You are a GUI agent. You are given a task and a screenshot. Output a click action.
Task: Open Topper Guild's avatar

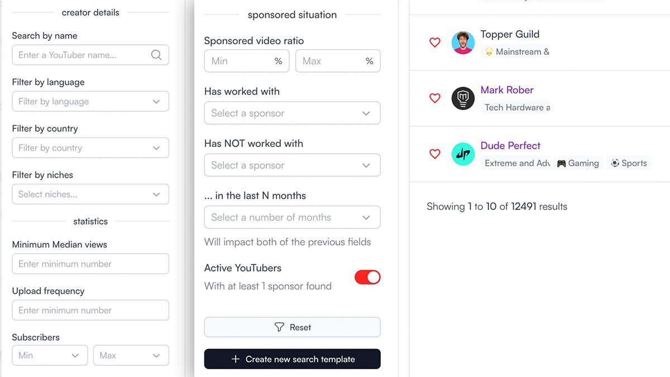[463, 42]
